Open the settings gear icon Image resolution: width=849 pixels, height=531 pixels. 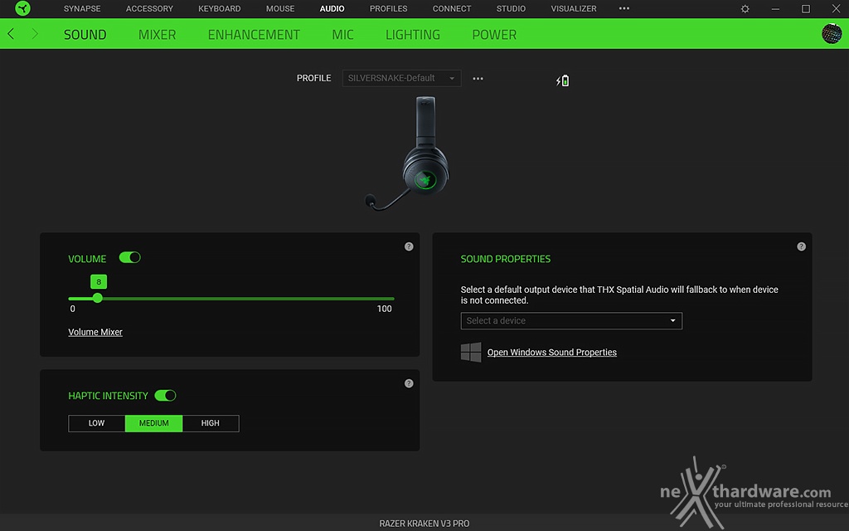(x=745, y=8)
